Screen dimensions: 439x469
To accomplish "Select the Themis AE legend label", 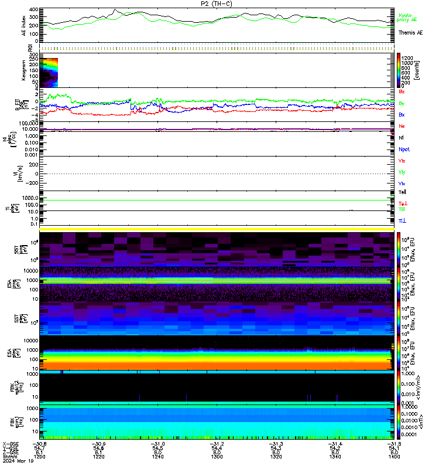I will (x=410, y=33).
